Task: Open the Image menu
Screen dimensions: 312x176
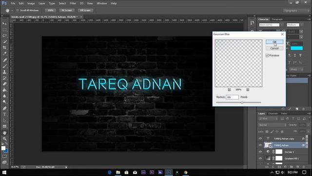Action: tap(31, 3)
